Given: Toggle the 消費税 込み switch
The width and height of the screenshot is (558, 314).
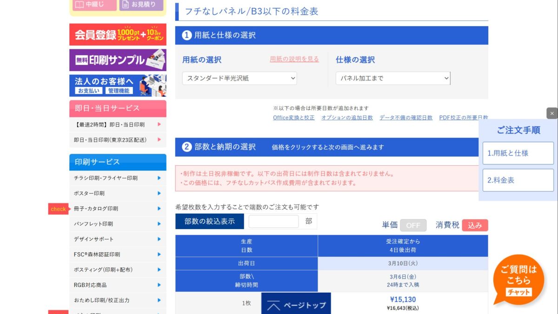Looking at the screenshot, I should pyautogui.click(x=475, y=225).
